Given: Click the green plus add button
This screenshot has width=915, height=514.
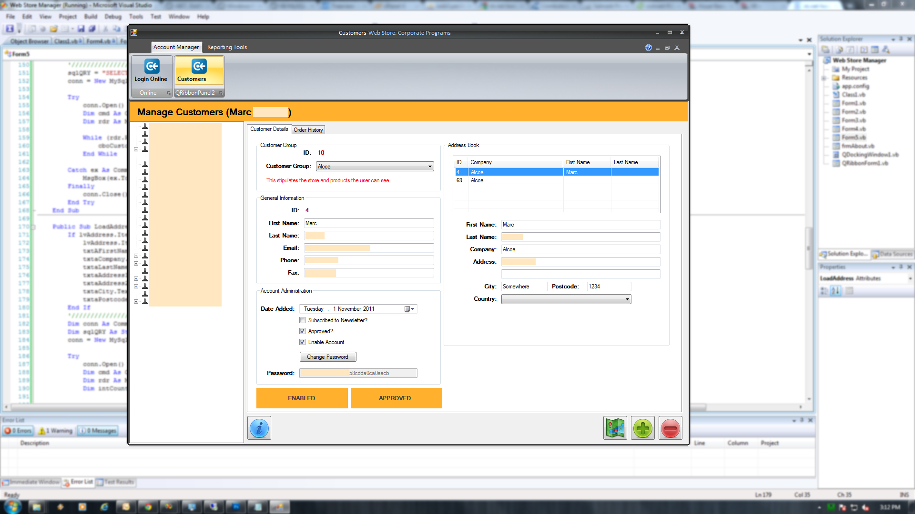Looking at the screenshot, I should coord(642,428).
